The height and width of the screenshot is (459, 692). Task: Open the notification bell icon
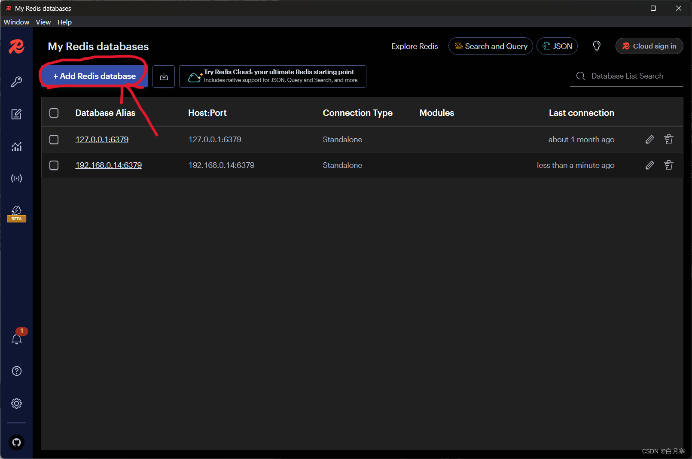point(17,338)
